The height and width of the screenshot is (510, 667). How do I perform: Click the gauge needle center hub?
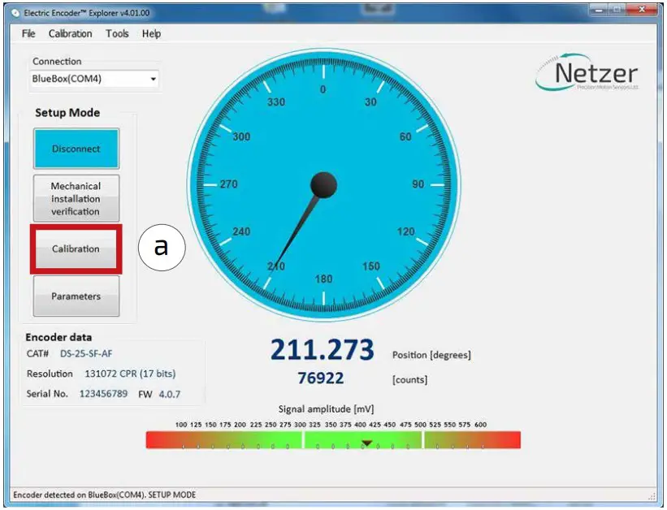(323, 185)
